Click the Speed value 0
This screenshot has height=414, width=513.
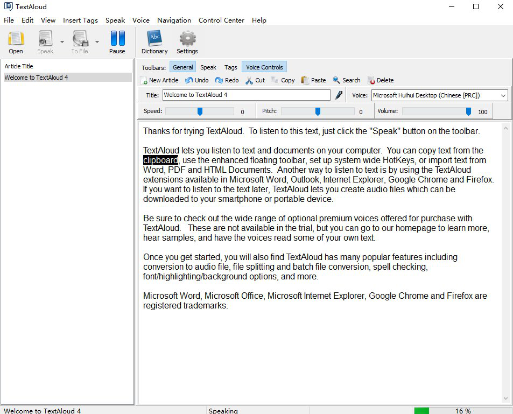click(242, 112)
